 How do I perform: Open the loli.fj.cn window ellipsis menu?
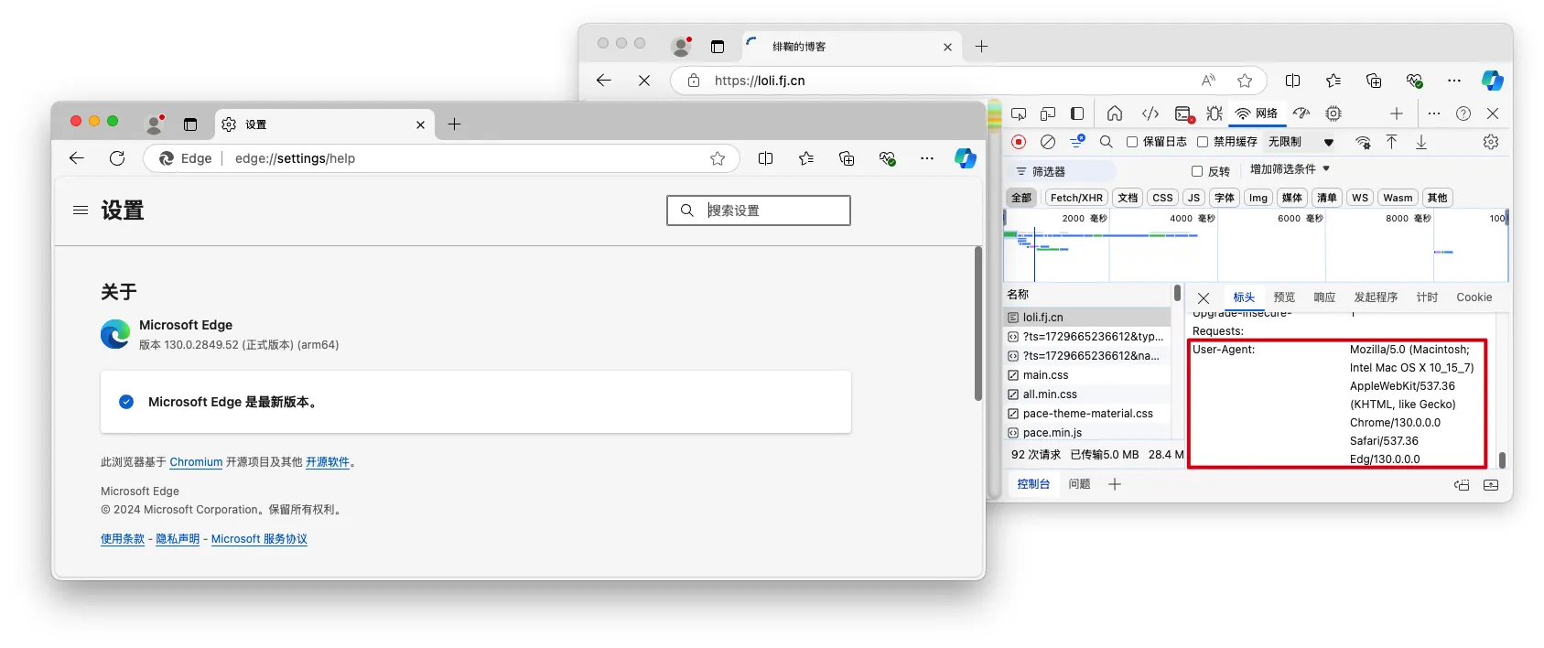1454,81
